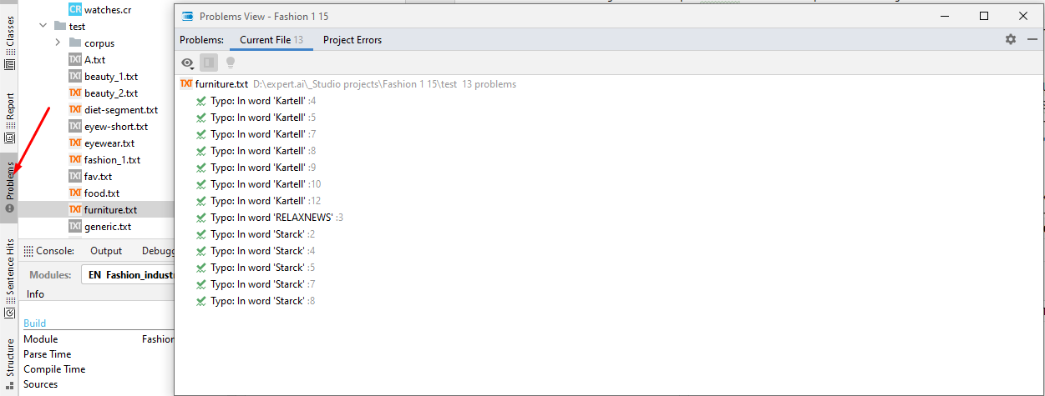The height and width of the screenshot is (396, 1045).
Task: Open the Output console tab
Action: pos(106,250)
